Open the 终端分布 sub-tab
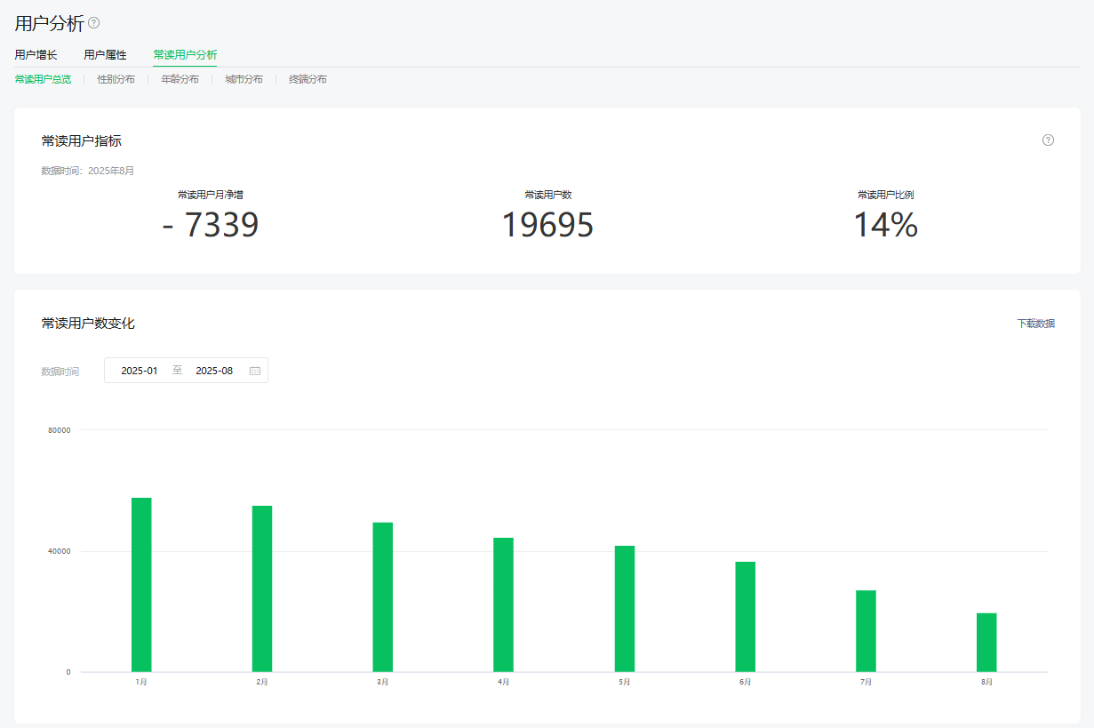Image resolution: width=1094 pixels, height=728 pixels. (307, 79)
